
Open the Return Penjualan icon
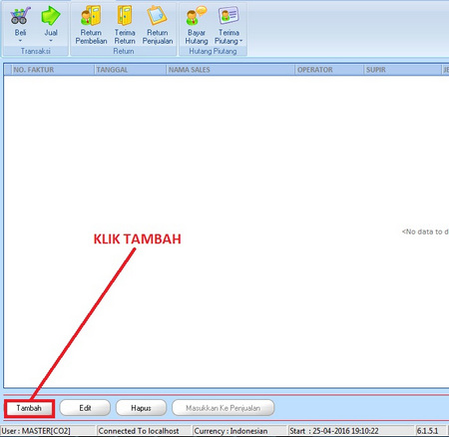tap(157, 16)
